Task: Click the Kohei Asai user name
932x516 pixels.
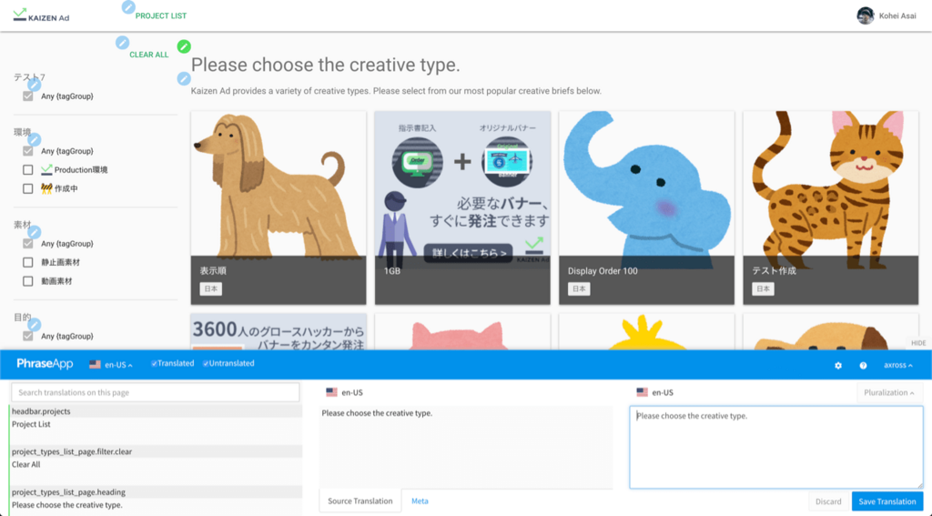Action: click(897, 16)
